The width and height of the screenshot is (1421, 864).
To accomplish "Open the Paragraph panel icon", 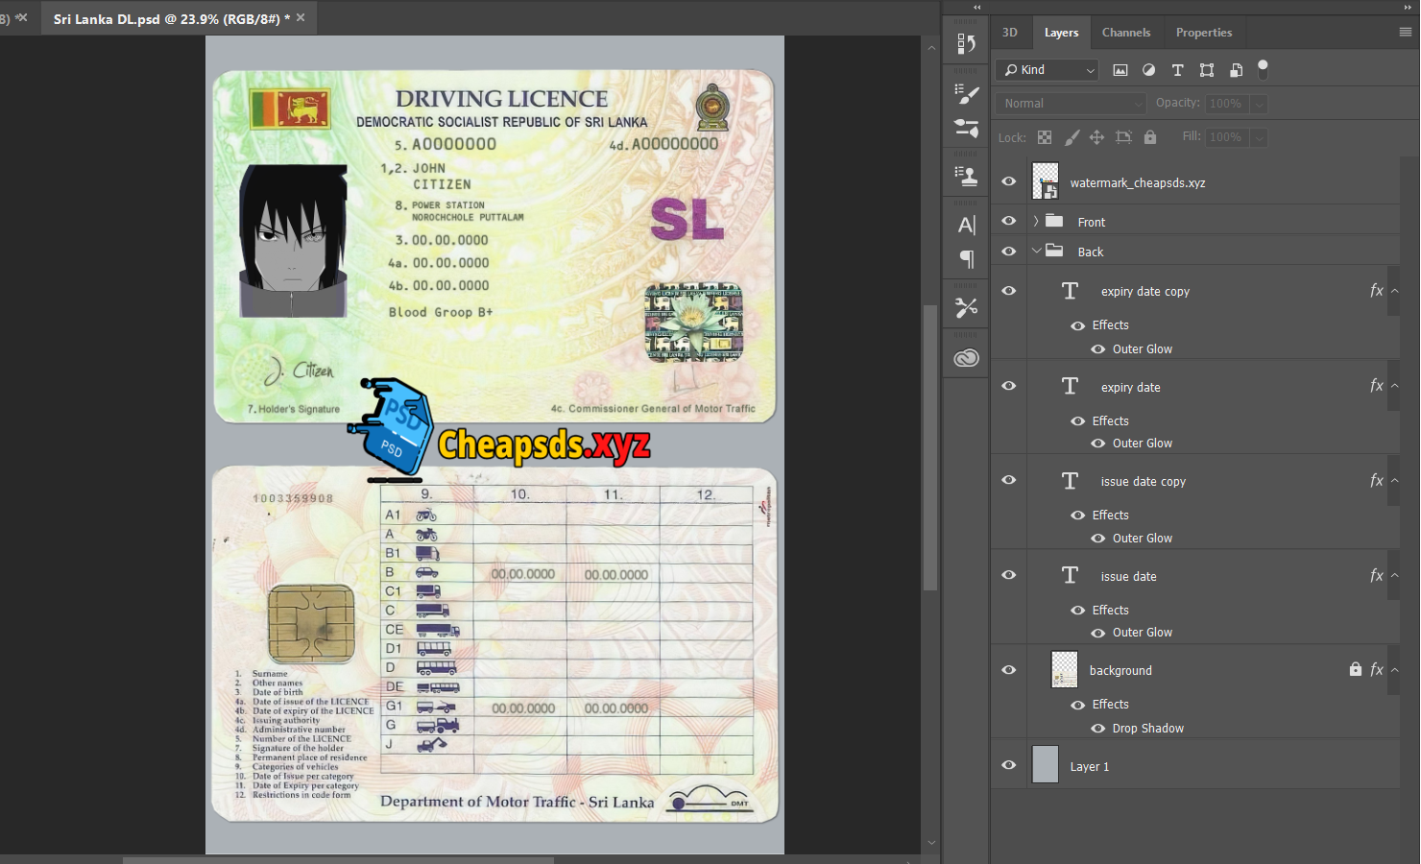I will [x=966, y=259].
